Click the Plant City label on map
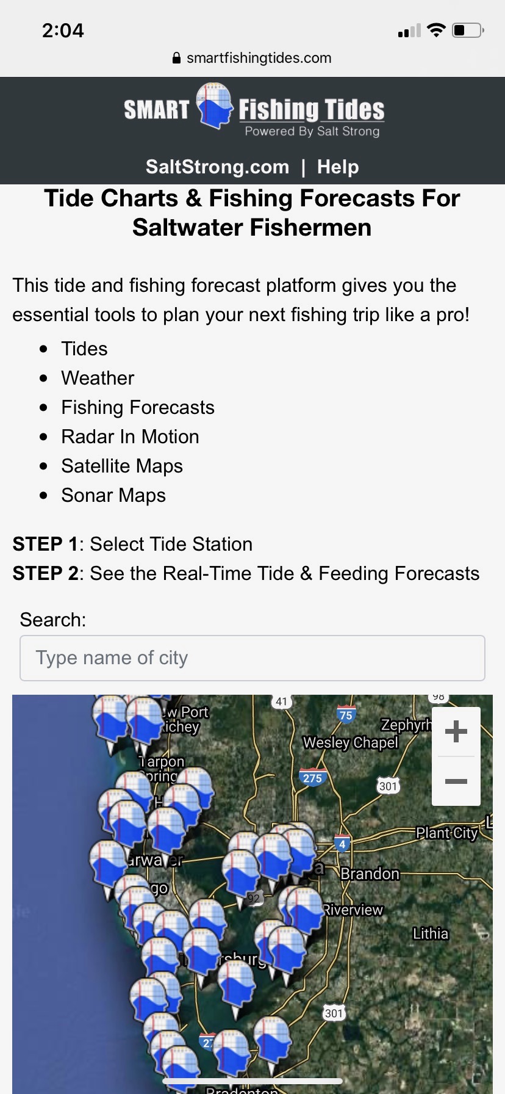Viewport: 505px width, 1094px height. click(446, 833)
